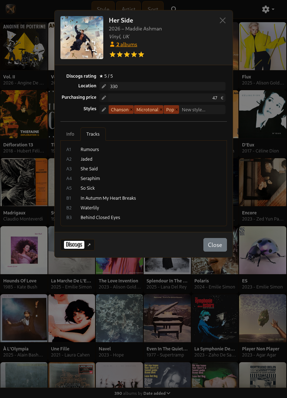This screenshot has height=398, width=287.
Task: Open the Sort menu
Action: click(x=153, y=9)
